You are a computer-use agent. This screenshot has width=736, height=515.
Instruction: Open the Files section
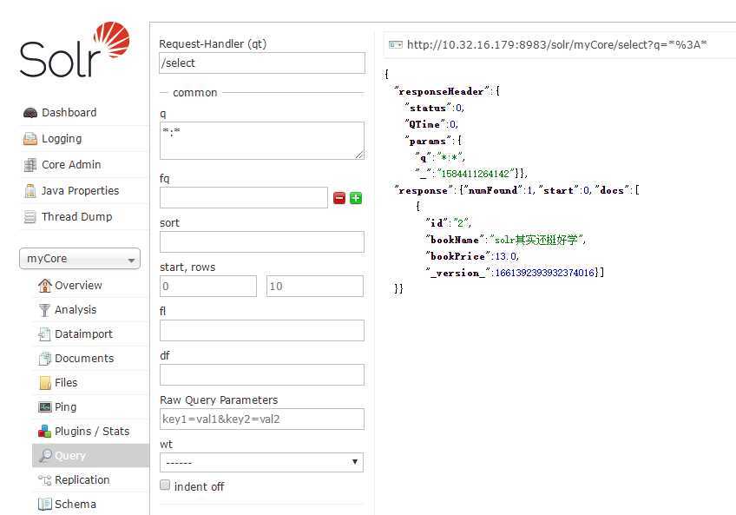click(x=66, y=383)
